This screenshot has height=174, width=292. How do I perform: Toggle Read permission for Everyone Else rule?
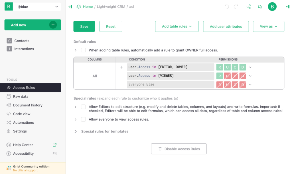220,84
